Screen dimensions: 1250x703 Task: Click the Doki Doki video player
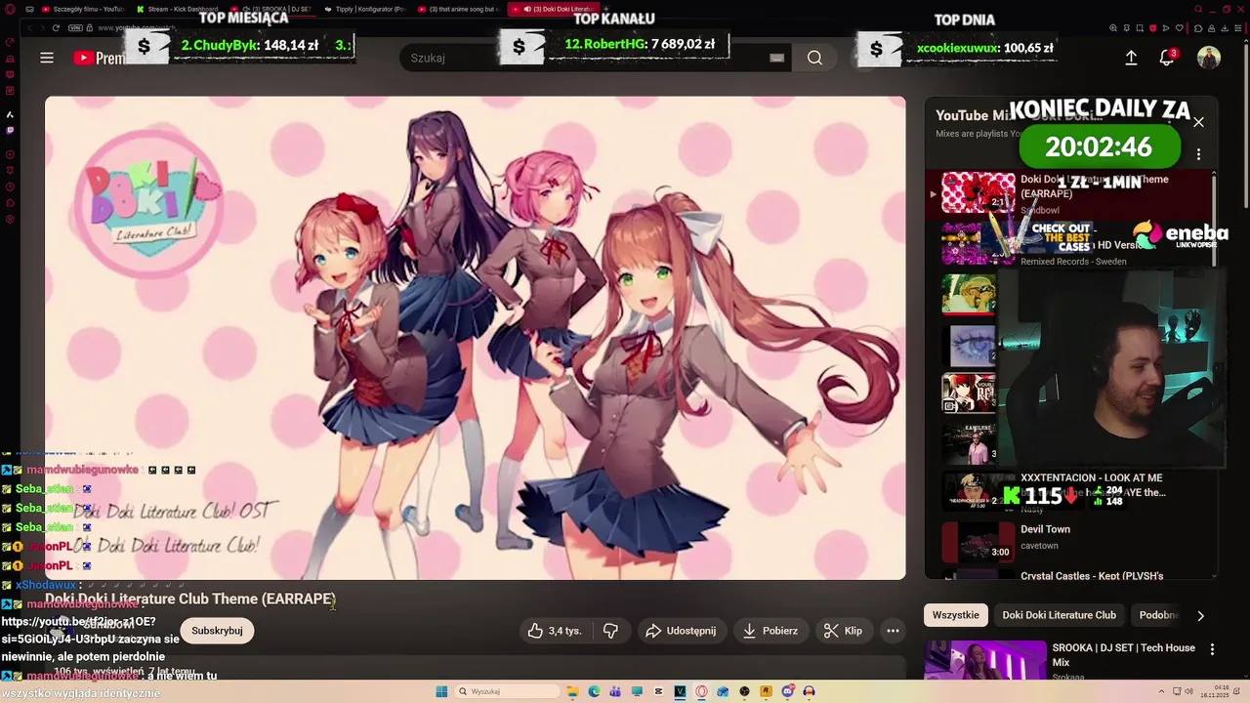[475, 337]
